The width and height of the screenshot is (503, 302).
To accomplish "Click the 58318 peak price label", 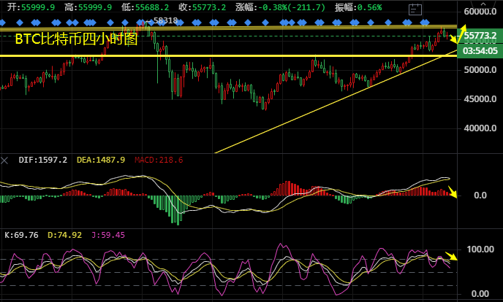I will (x=165, y=20).
